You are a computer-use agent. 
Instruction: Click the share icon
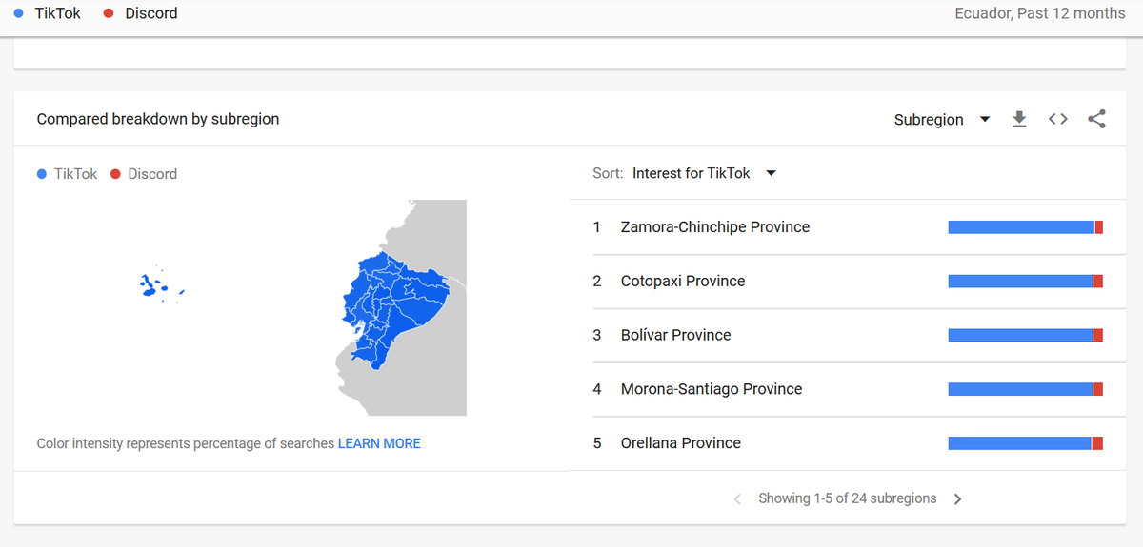[1096, 119]
